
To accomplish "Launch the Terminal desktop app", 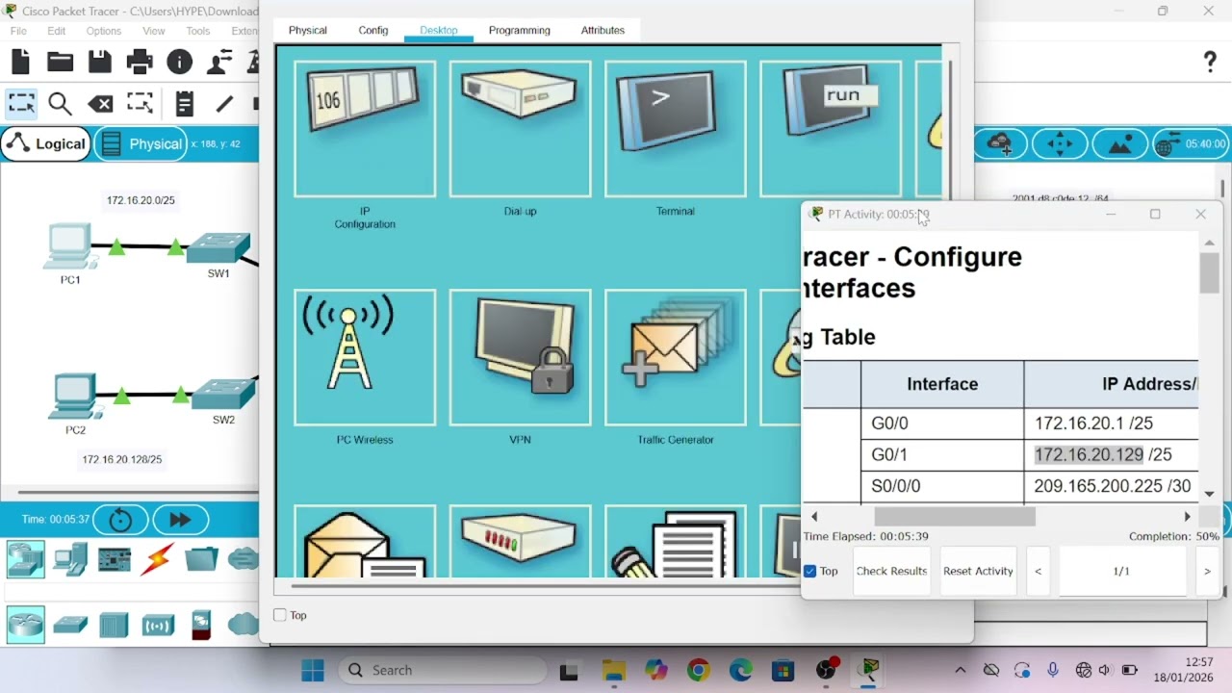I will tap(675, 129).
